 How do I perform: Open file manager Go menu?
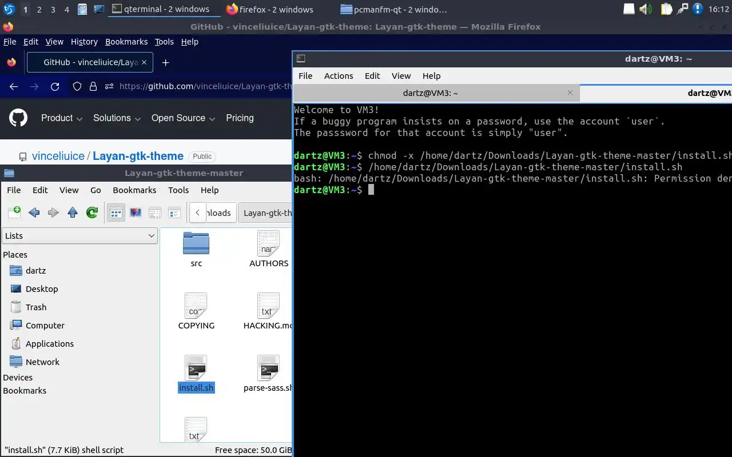tap(96, 190)
